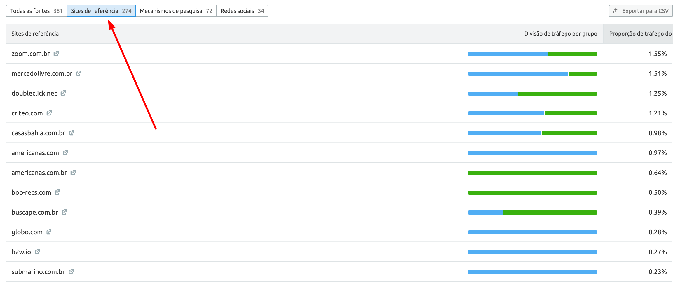Image resolution: width=680 pixels, height=288 pixels.
Task: Click the americanas.com.br site name
Action: 39,173
